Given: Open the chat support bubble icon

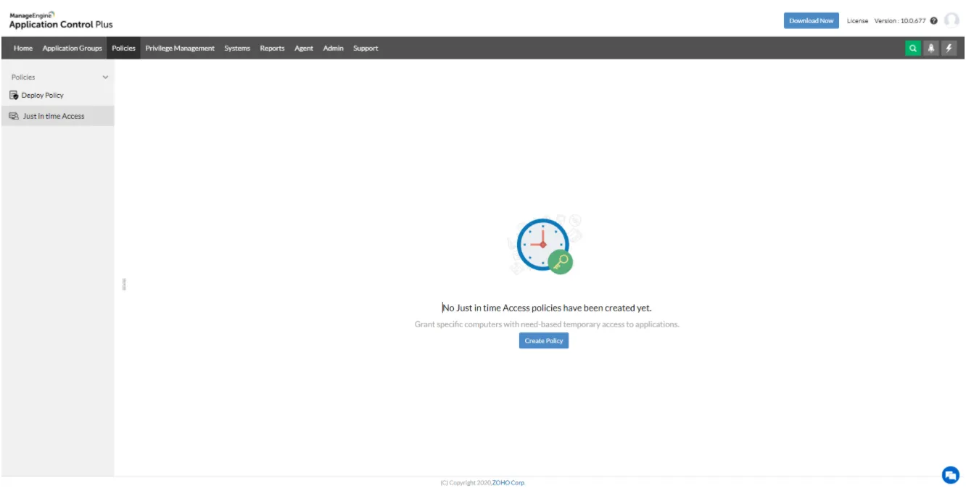Looking at the screenshot, I should 952,474.
